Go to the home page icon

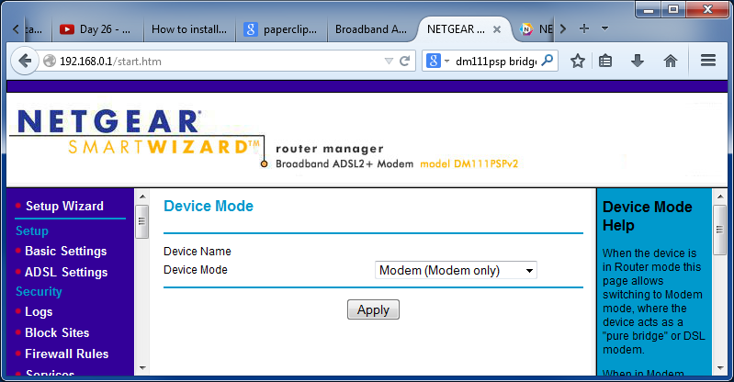pos(671,61)
